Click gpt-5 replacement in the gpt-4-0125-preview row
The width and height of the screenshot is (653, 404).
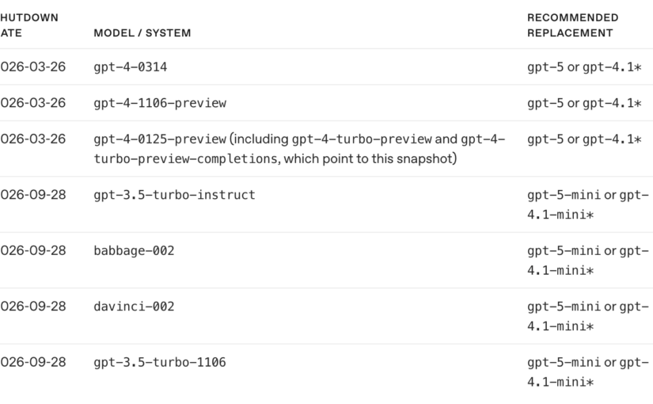pos(545,139)
